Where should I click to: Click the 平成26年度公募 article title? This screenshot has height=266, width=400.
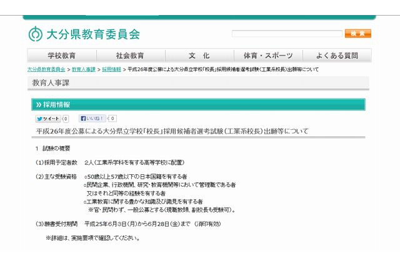click(172, 131)
